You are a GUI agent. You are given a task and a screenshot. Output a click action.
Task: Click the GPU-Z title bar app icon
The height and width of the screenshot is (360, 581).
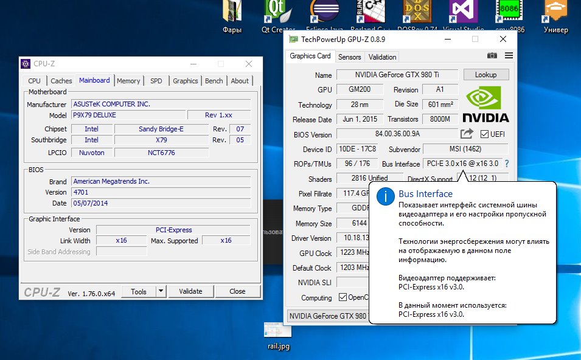293,40
